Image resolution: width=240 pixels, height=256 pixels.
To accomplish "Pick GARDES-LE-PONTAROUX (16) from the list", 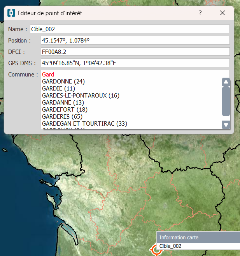I will 81,96.
